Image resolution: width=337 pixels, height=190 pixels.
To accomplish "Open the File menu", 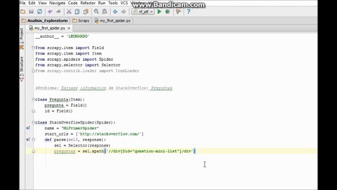I will [23, 3].
